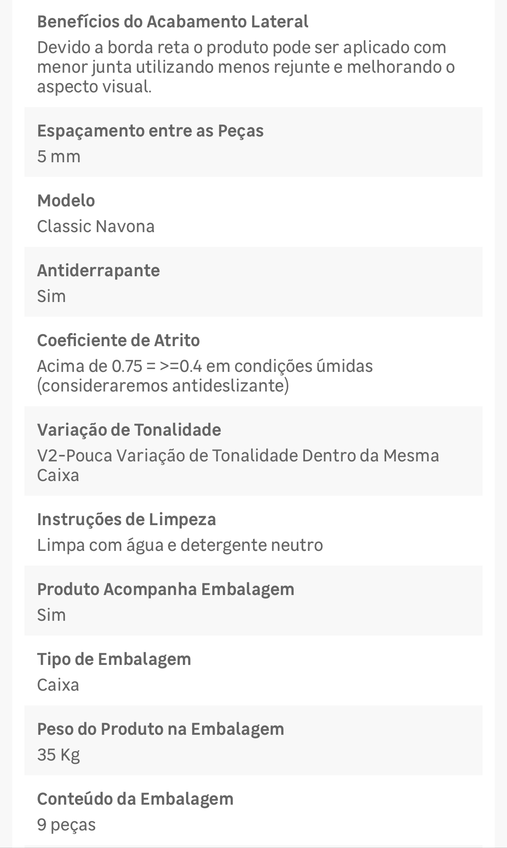This screenshot has height=848, width=507.
Task: Select the 35 Kg weight value
Action: tap(58, 755)
